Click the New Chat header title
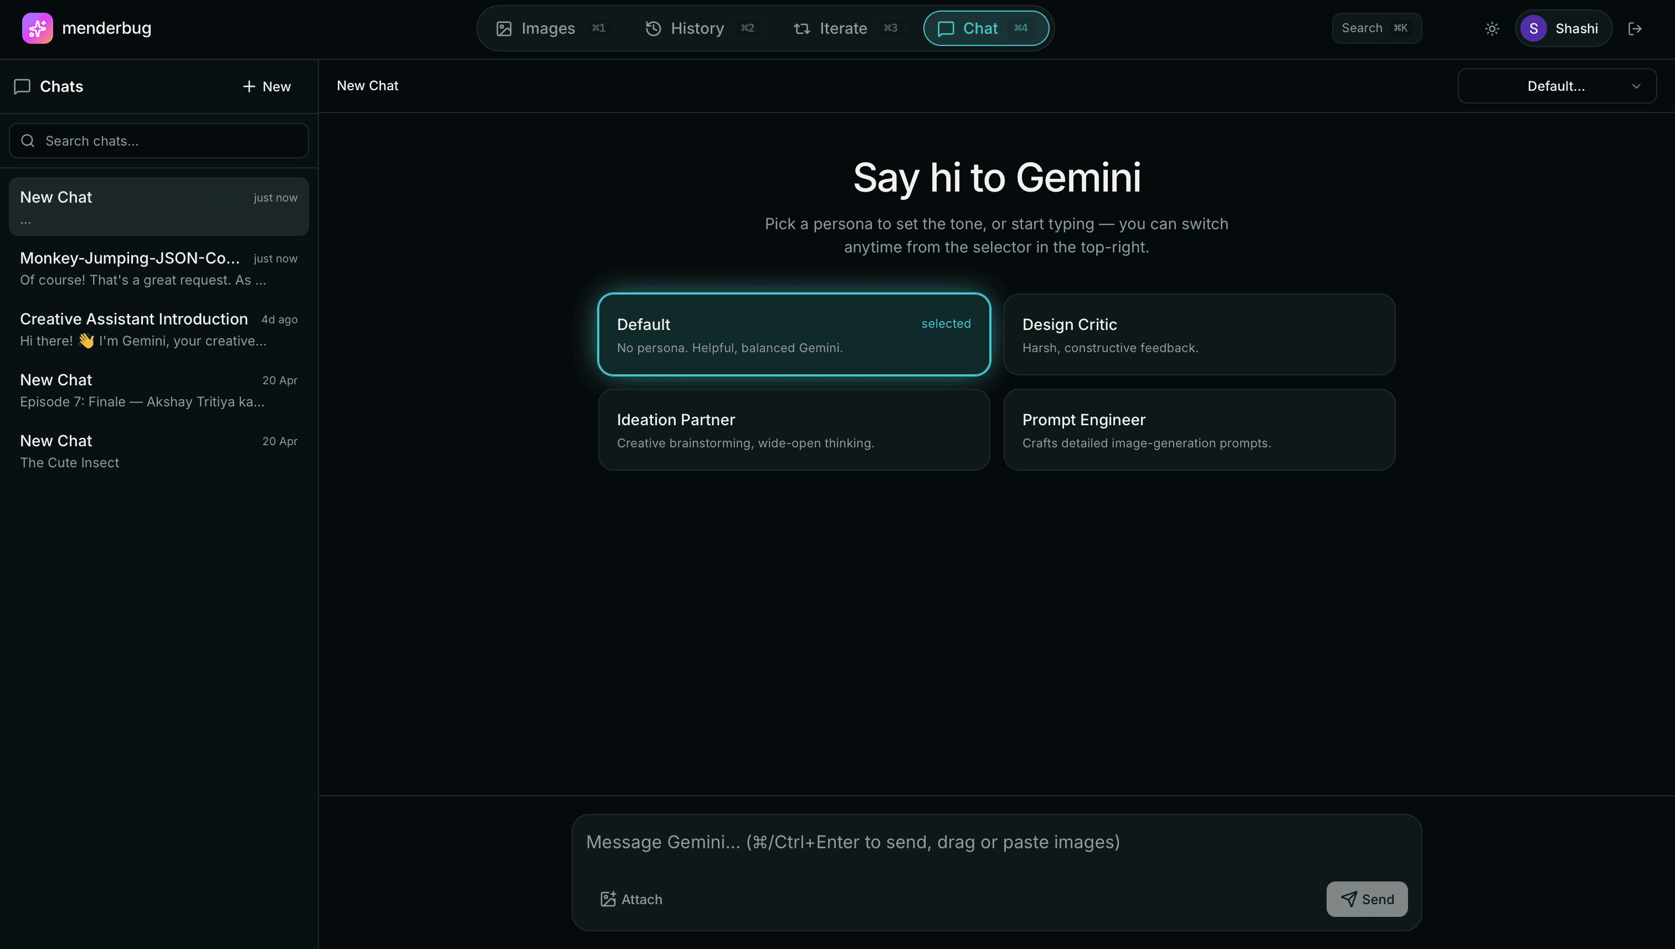1675x949 pixels. [367, 86]
